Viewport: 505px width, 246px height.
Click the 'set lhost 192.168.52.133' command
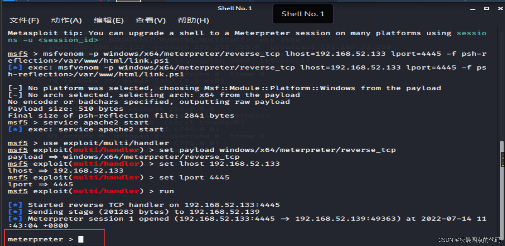[x=219, y=164]
